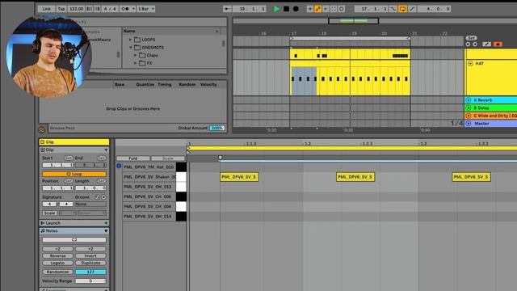Arm the Arrangement Record circle button
Screen dimensions: 517x291
click(x=296, y=9)
